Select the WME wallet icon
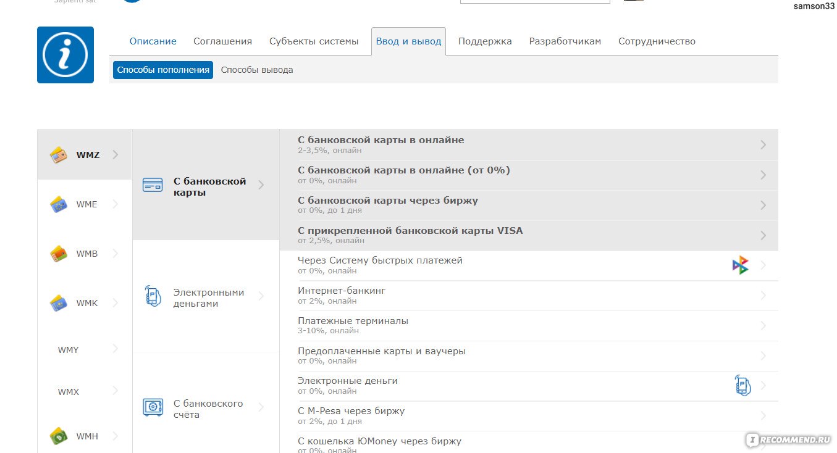 59,204
